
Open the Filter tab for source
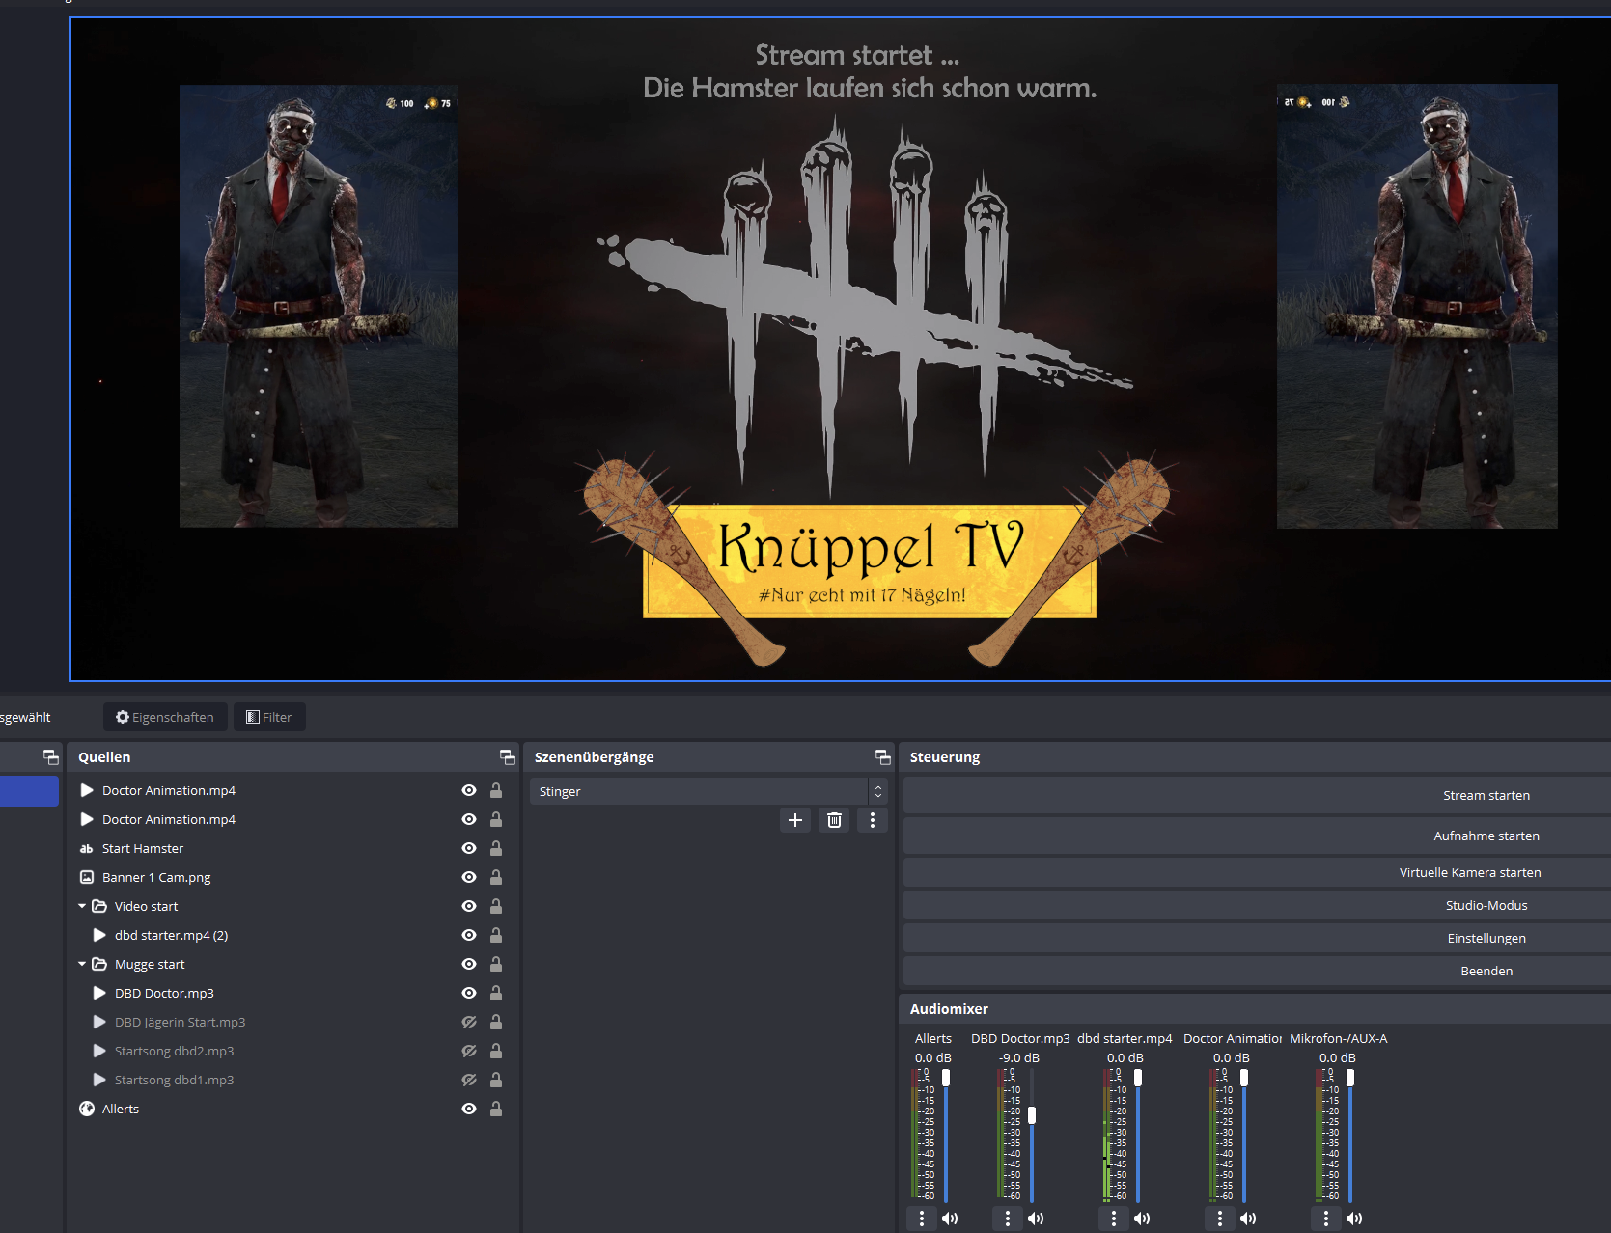click(x=269, y=717)
